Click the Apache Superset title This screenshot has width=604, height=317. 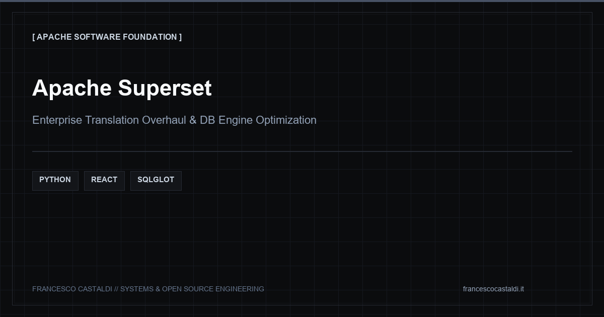coord(122,88)
